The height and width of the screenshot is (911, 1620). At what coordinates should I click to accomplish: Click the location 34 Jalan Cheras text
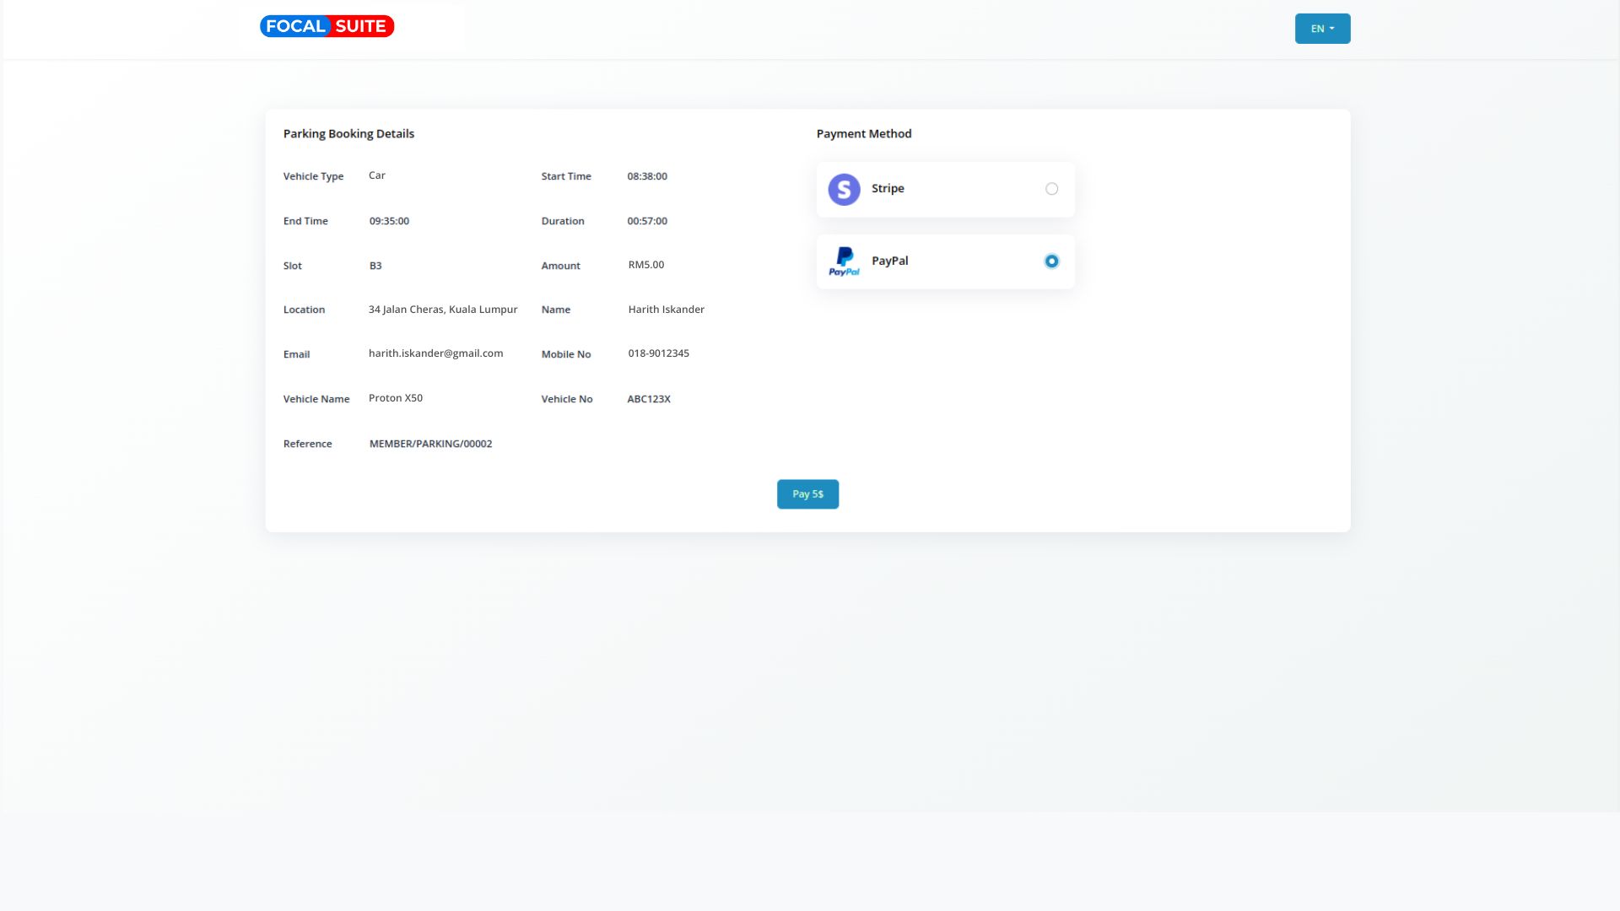click(442, 310)
